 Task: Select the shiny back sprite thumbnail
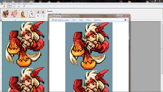31,14
